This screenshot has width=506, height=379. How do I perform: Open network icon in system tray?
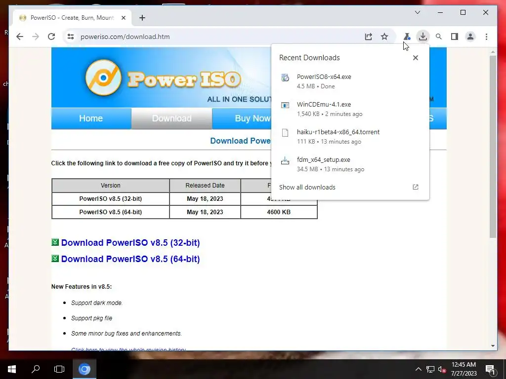[430, 369]
